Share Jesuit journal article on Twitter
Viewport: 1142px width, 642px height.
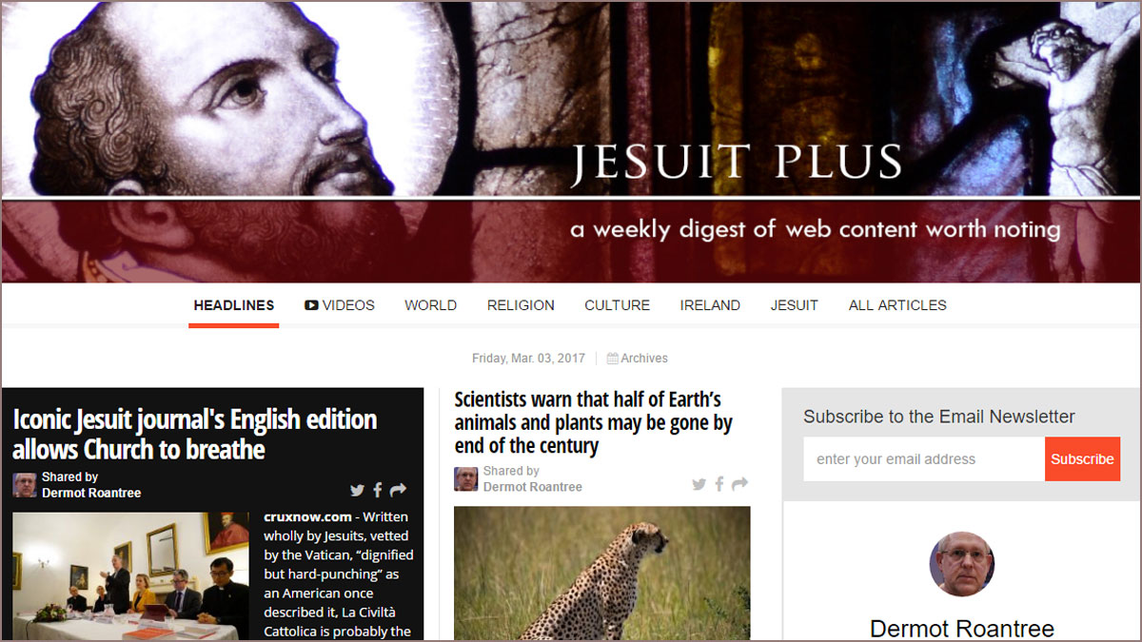pos(357,490)
